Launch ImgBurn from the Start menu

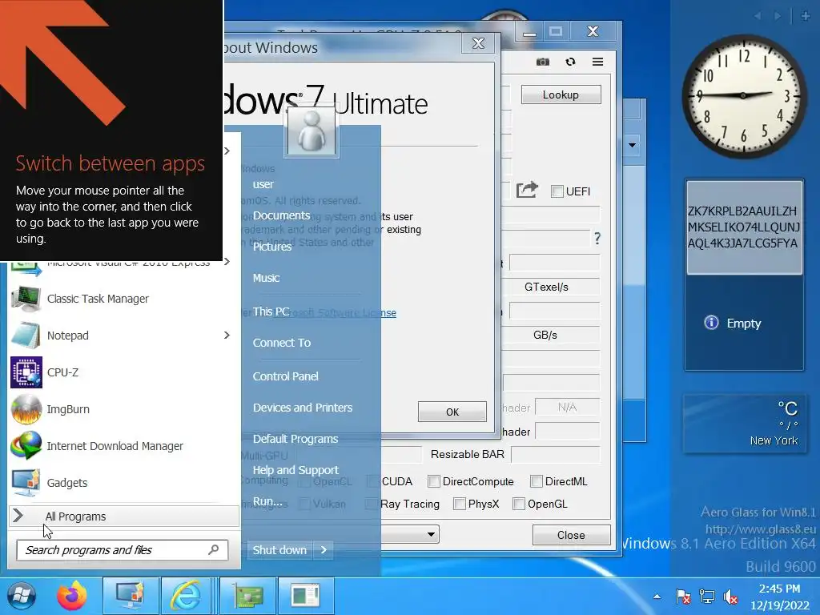pos(68,409)
